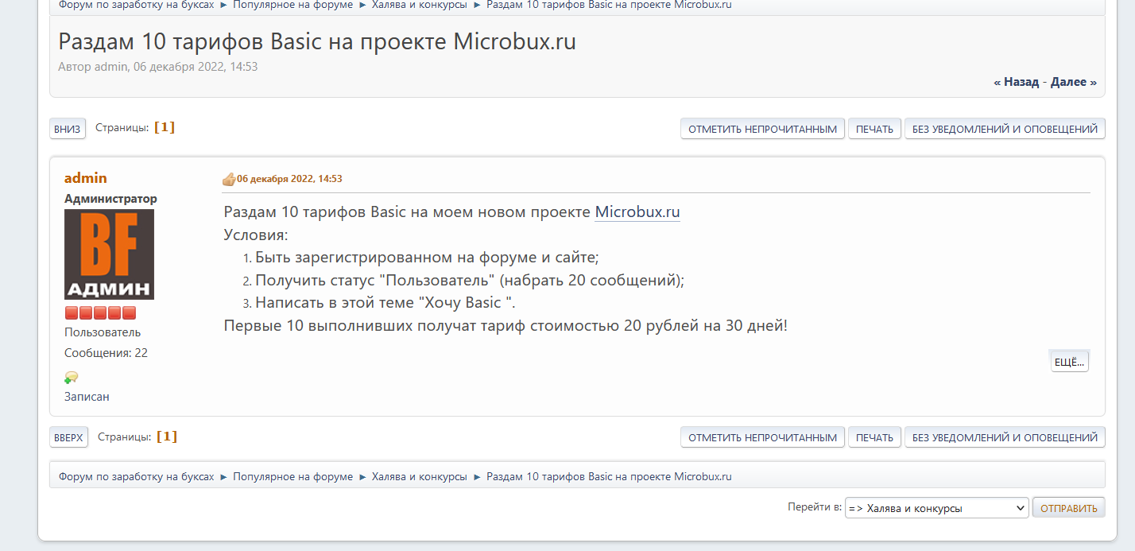The image size is (1135, 551).
Task: Open the ЕЩЁ... post options menu
Action: point(1069,362)
